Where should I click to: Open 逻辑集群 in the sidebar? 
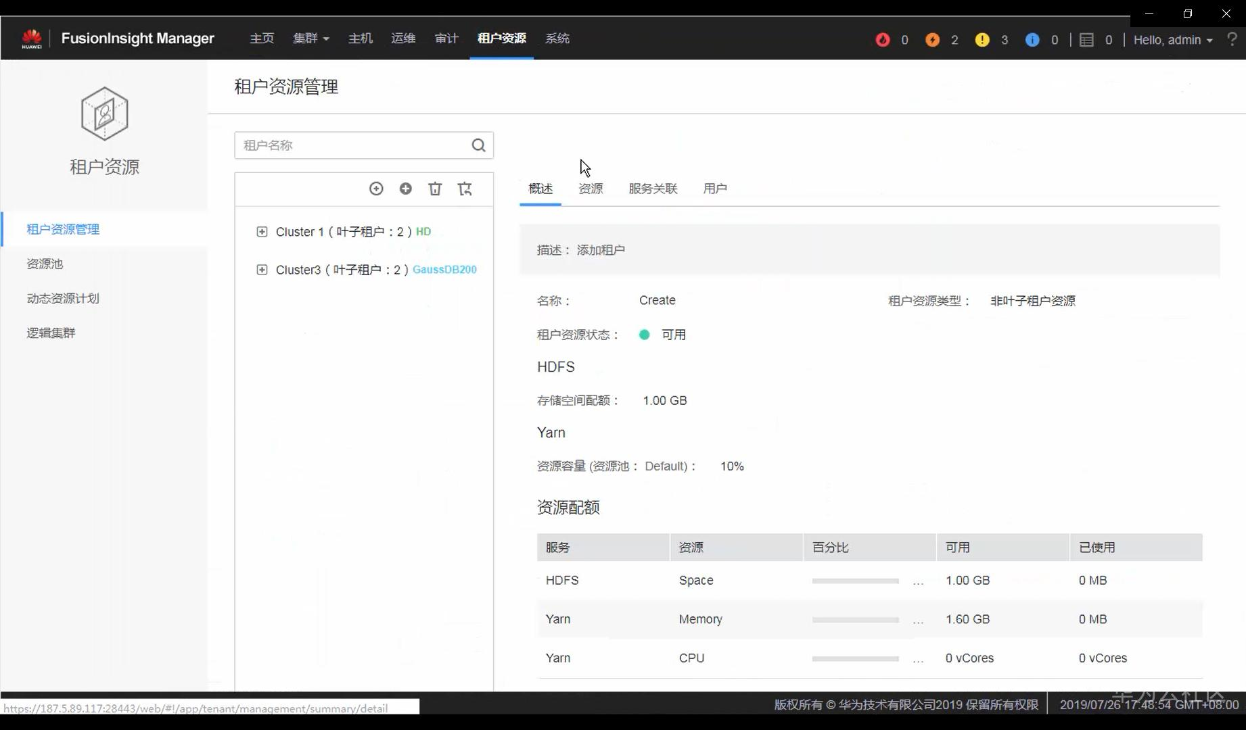[x=51, y=333]
